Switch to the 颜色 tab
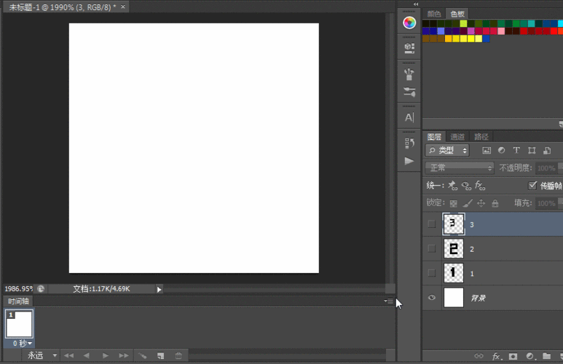 tap(434, 14)
